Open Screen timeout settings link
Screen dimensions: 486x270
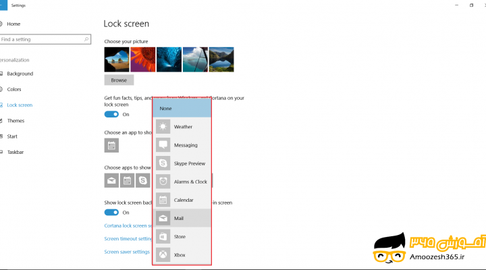click(128, 239)
